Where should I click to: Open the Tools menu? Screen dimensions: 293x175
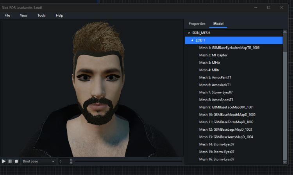coord(41,15)
